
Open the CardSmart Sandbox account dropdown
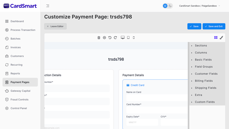pyautogui.click(x=200, y=6)
